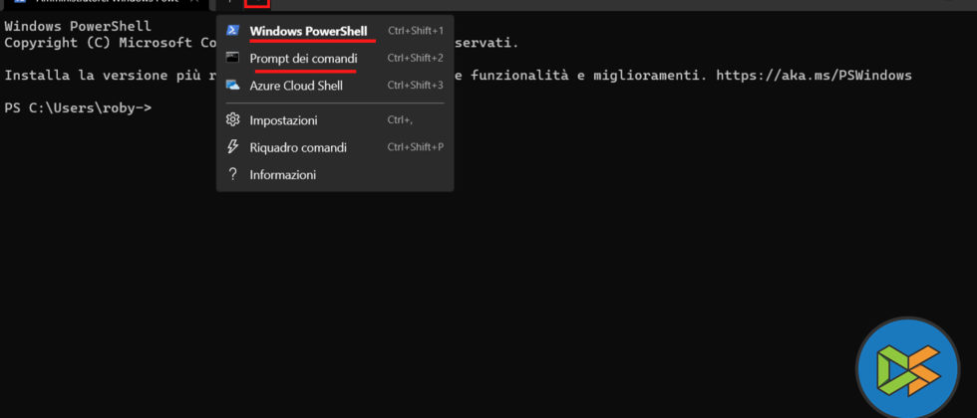Viewport: 977px width, 418px height.
Task: Switch to the Amministratore Windows PowerShell tab
Action: [x=100, y=3]
